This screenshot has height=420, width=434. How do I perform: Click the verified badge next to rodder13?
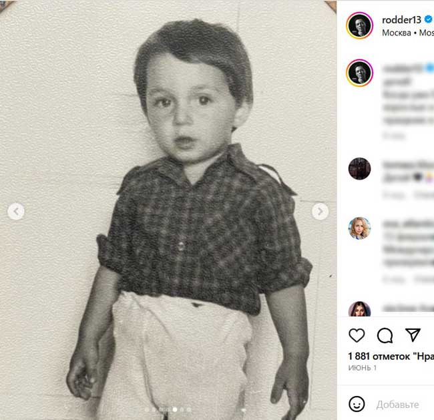[428, 19]
